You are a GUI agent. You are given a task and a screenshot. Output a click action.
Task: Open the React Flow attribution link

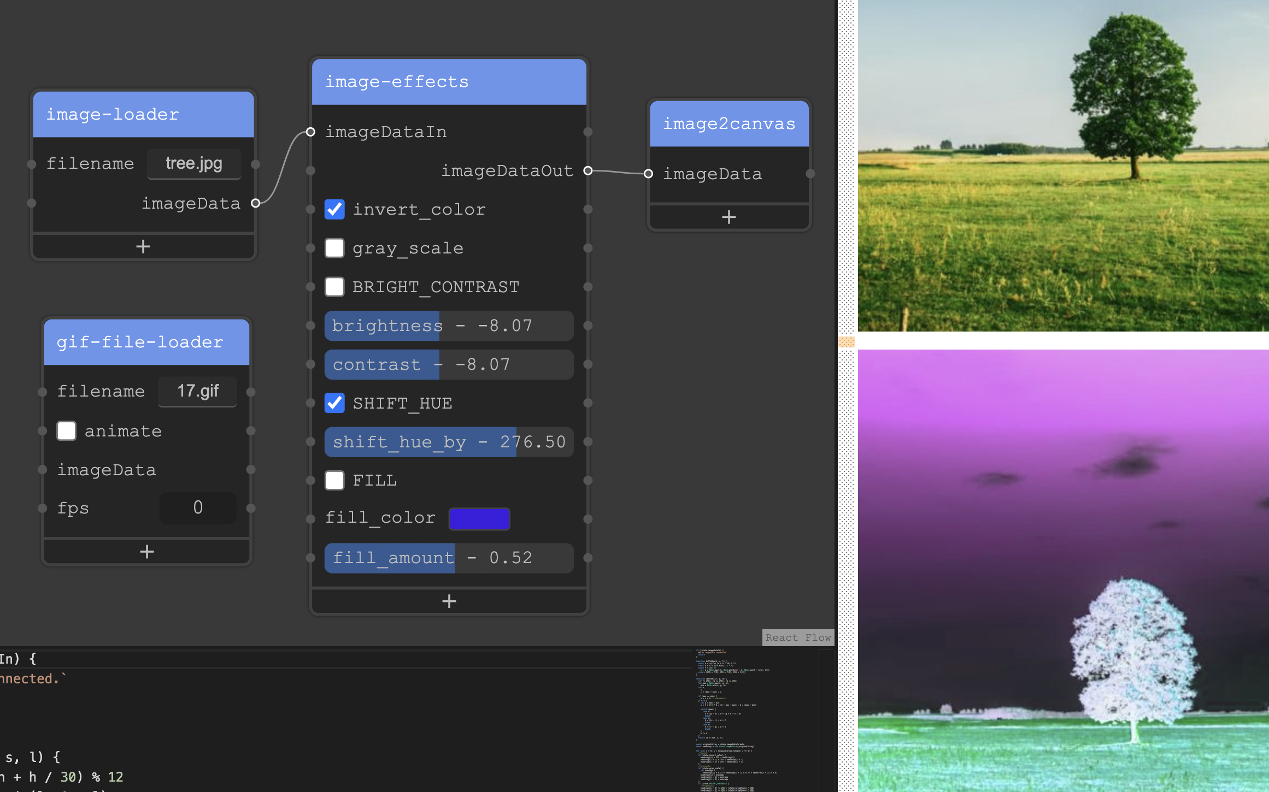(x=797, y=637)
